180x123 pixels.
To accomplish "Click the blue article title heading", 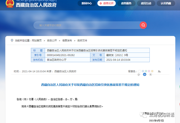I will [90, 85].
